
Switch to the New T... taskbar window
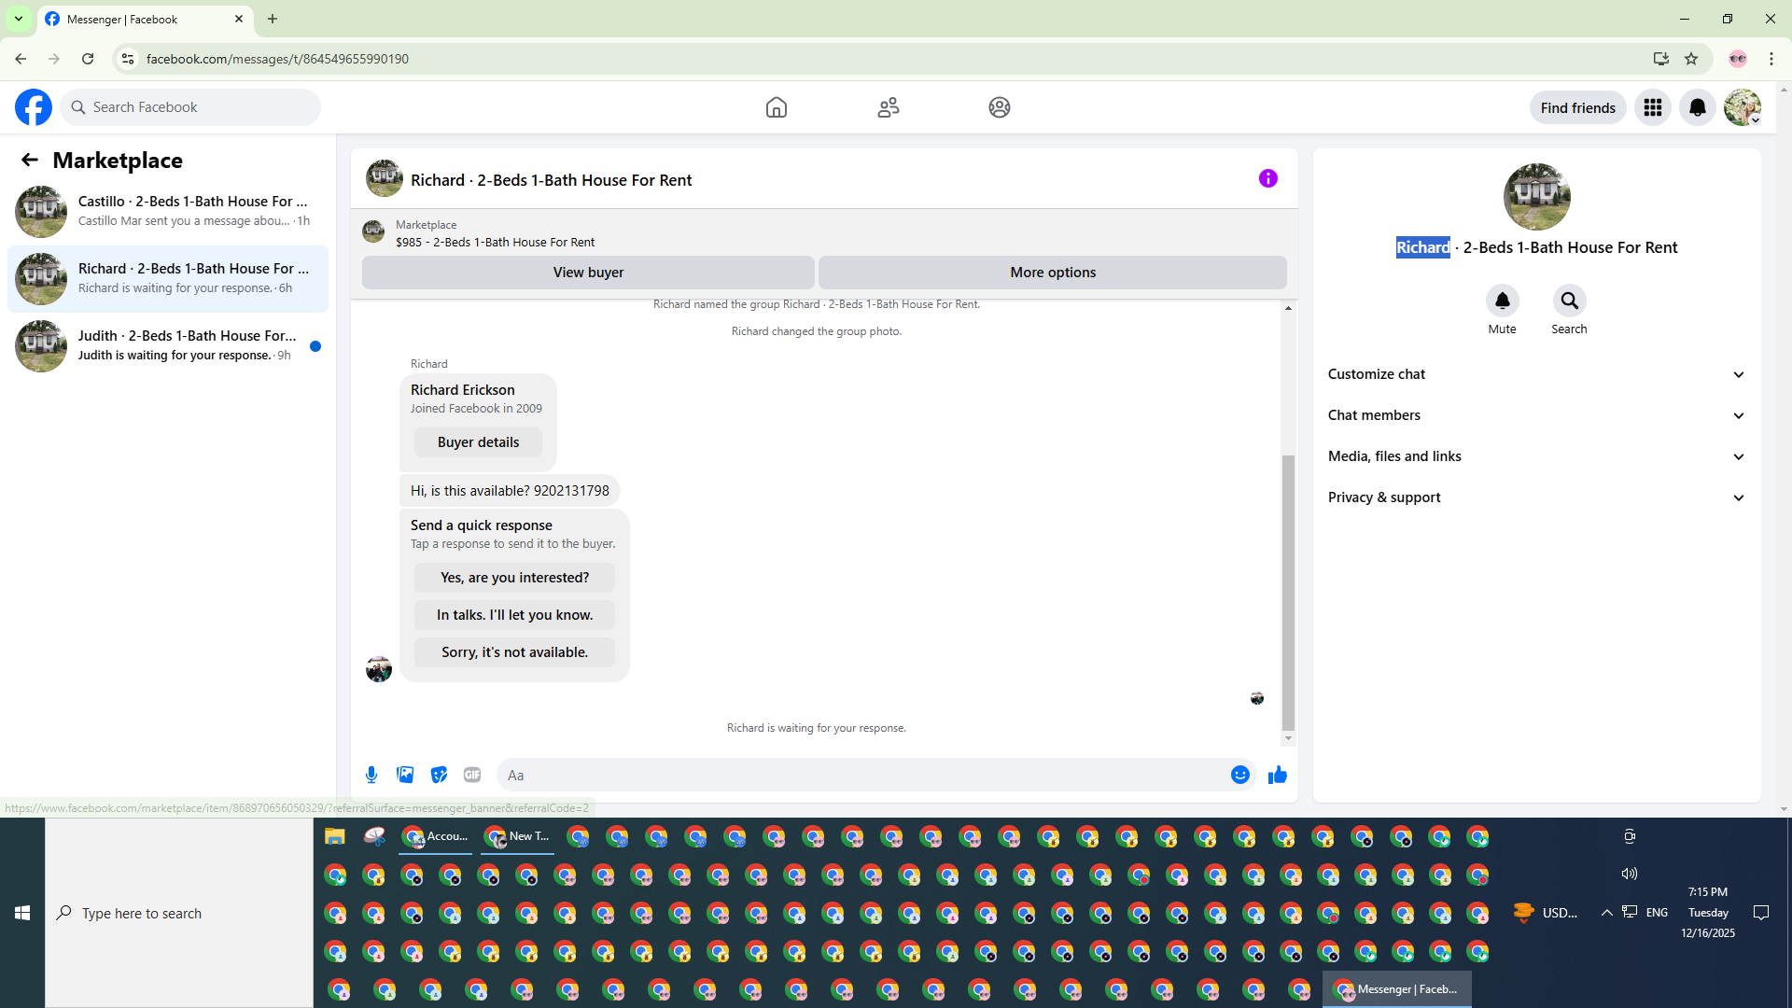pyautogui.click(x=517, y=836)
